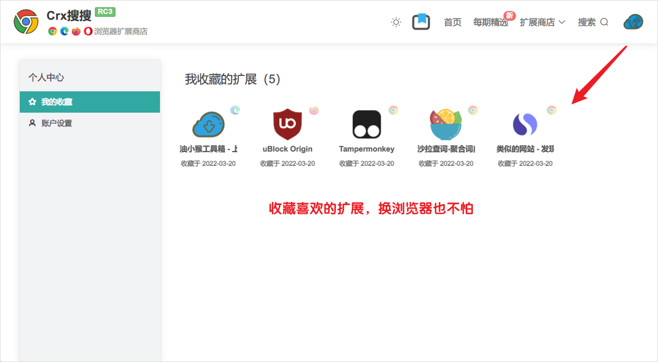Open the 油小猴工具箱 title link
Viewport: 658px width, 362px height.
208,149
